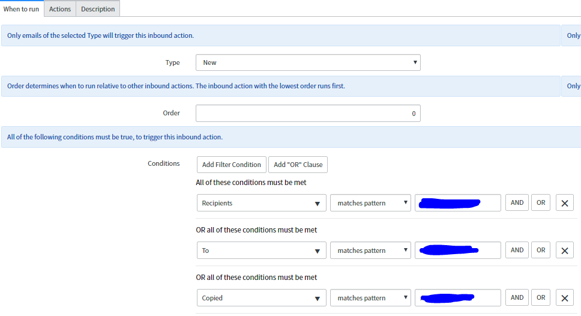Click Add Filter Condition button
581x316 pixels.
pos(232,164)
